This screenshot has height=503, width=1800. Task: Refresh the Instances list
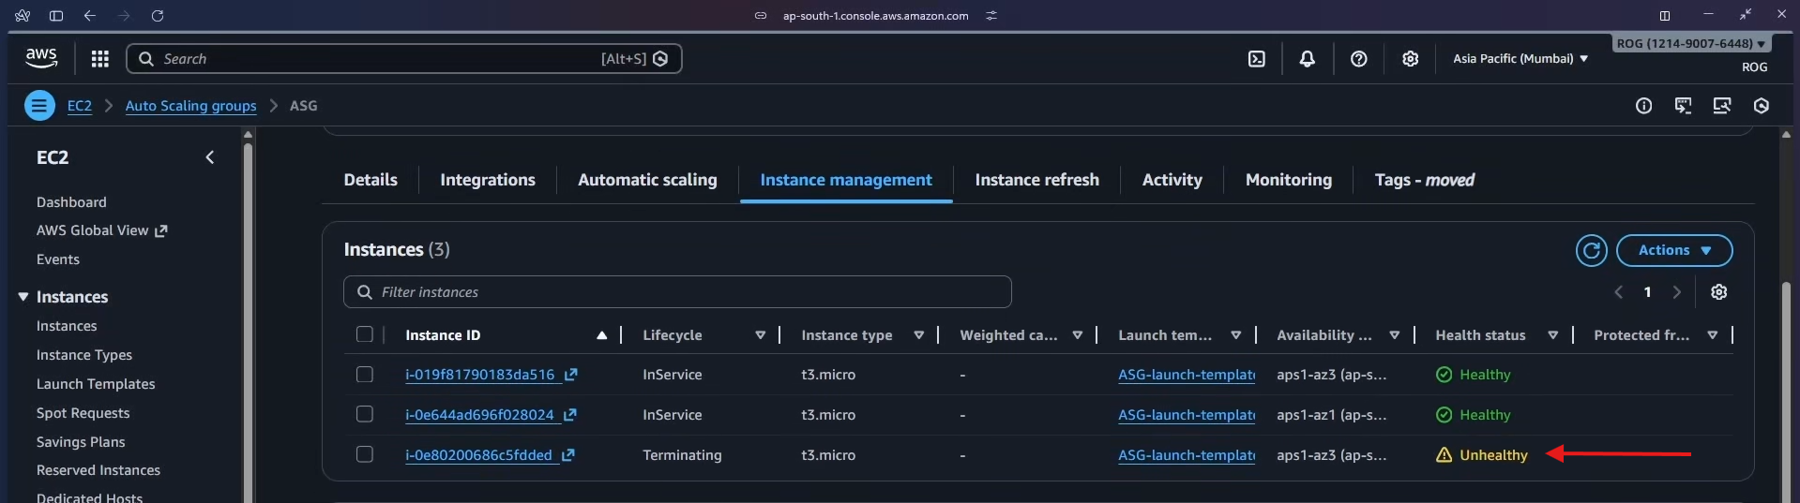point(1591,250)
